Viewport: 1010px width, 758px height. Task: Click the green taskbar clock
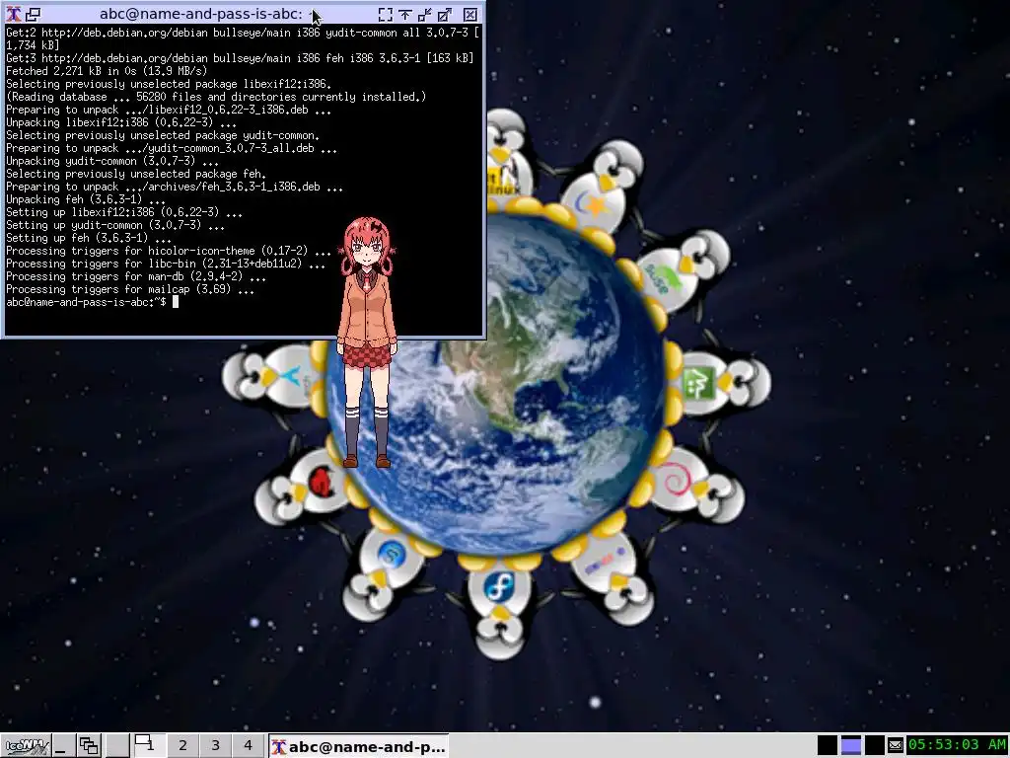coord(957,745)
